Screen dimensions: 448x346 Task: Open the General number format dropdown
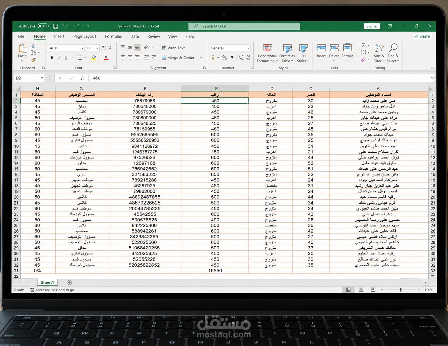click(x=248, y=48)
